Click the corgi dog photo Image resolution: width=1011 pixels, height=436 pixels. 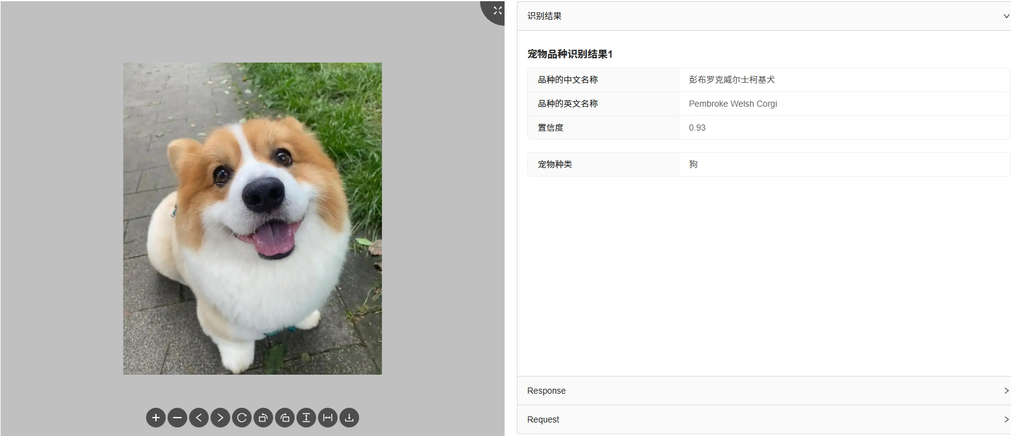(252, 218)
